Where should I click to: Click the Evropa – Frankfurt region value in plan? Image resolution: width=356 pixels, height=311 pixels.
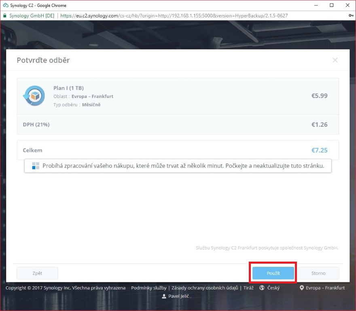pyautogui.click(x=92, y=96)
